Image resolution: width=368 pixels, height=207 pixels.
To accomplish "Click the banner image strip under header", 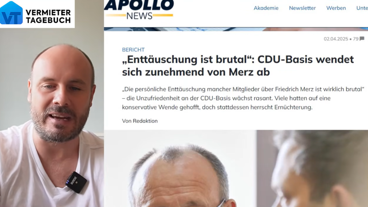I will 236,29.
